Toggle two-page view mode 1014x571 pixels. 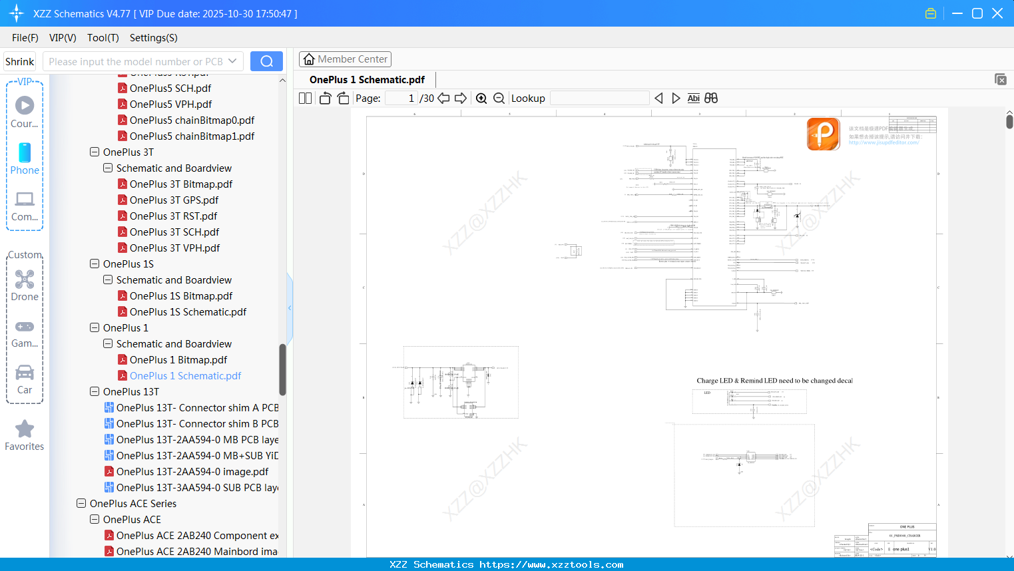(304, 98)
